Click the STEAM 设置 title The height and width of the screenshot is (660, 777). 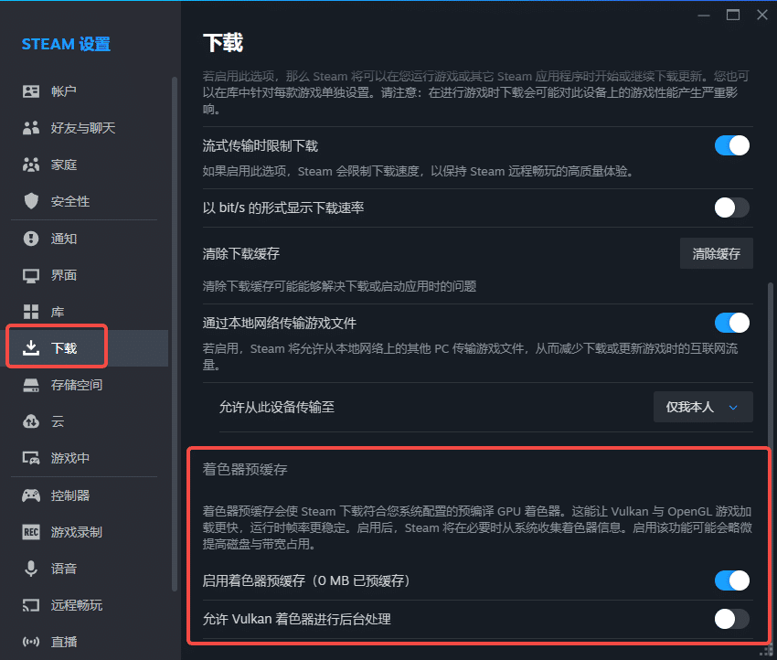point(66,44)
